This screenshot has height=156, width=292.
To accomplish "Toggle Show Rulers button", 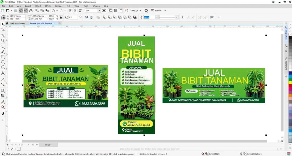I will 110,11.
